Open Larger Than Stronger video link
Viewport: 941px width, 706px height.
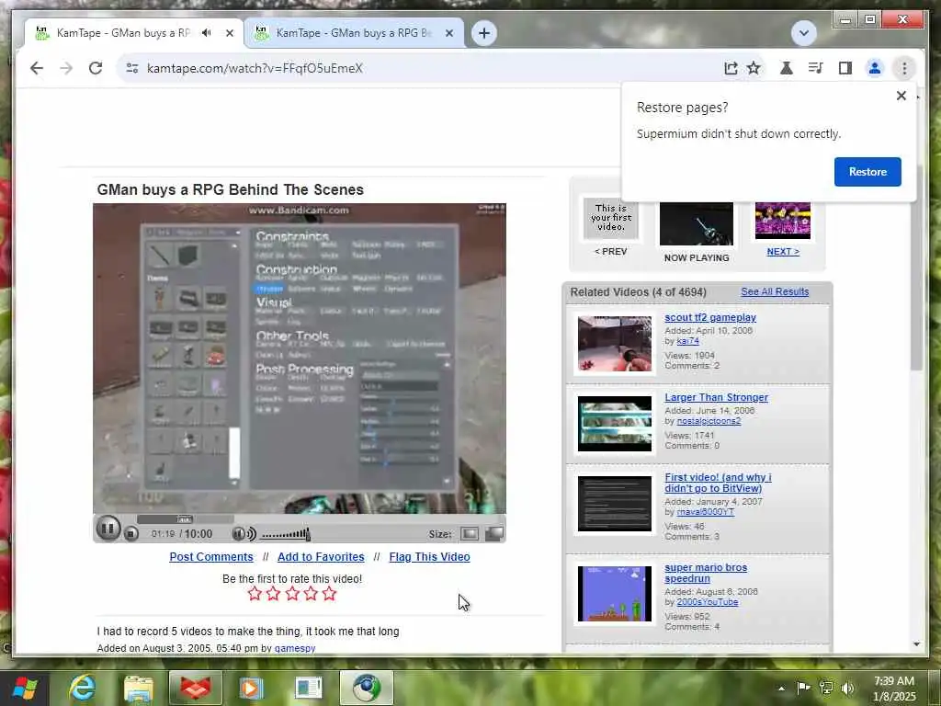coord(716,397)
